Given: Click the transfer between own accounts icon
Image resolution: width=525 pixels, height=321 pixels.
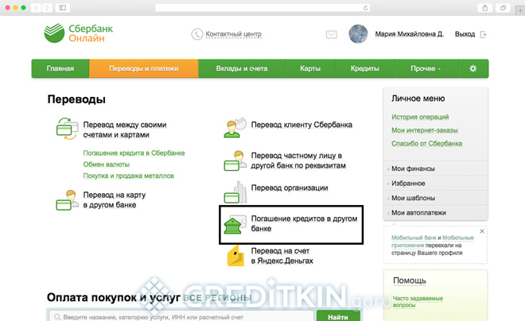Looking at the screenshot, I should point(65,126).
